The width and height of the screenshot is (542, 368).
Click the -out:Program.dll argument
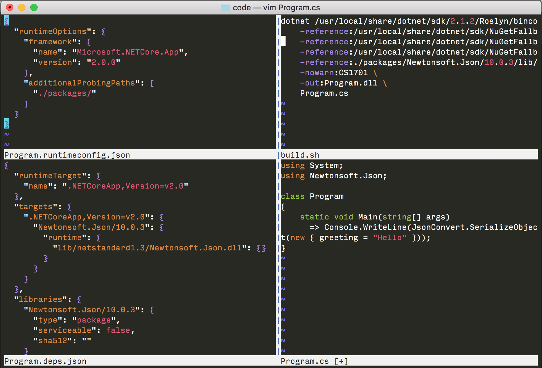[338, 83]
